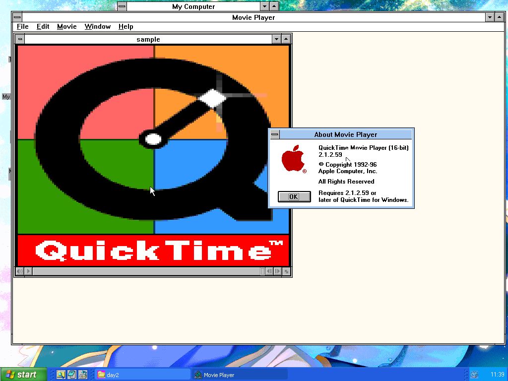Click the resize grip icon of sample movie
The height and width of the screenshot is (381, 508).
coord(286,271)
